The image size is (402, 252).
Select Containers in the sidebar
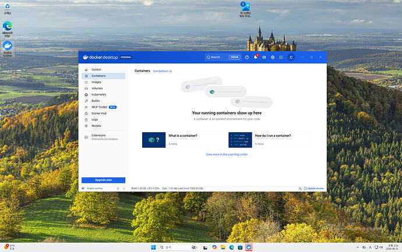(x=103, y=76)
